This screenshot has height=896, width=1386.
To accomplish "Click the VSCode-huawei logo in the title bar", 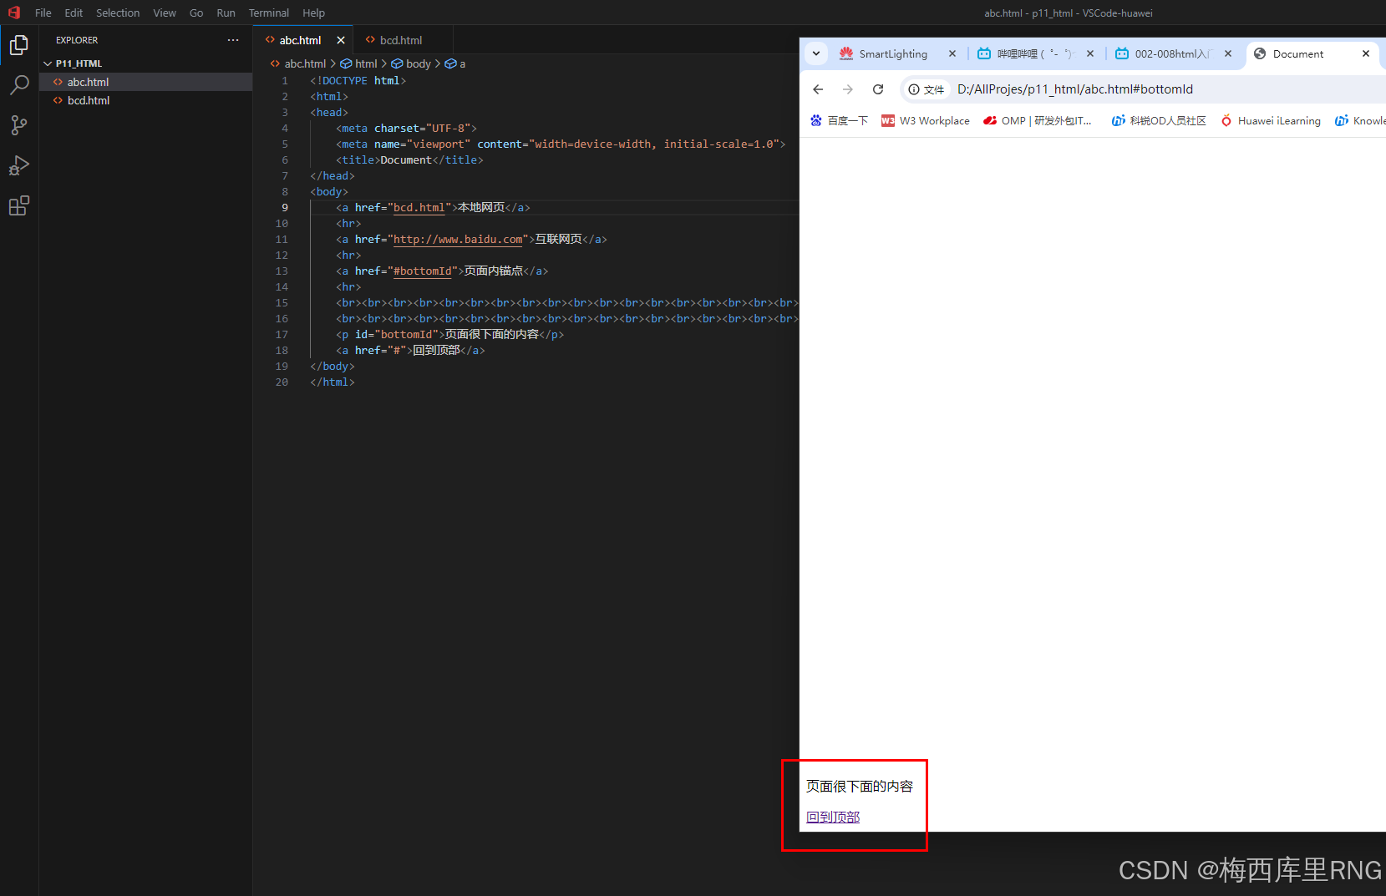I will pyautogui.click(x=14, y=13).
